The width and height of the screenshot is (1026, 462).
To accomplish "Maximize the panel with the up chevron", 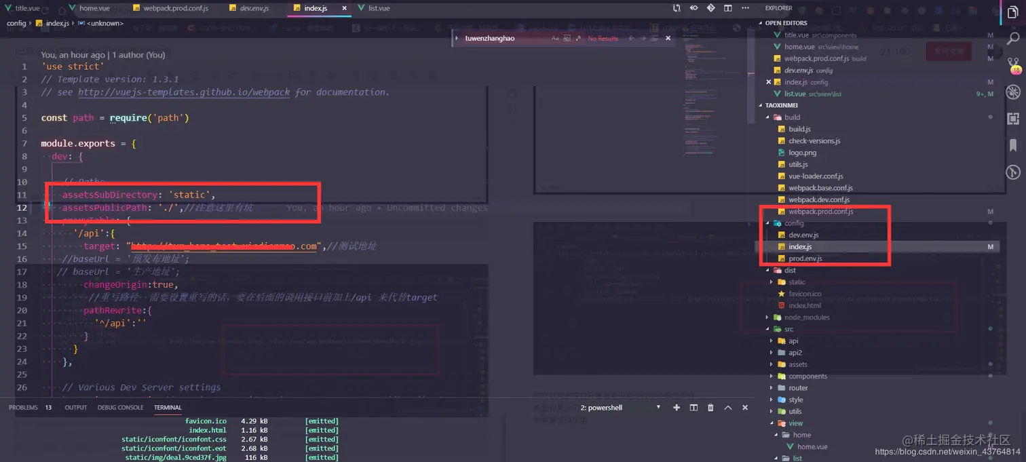I will pos(728,408).
